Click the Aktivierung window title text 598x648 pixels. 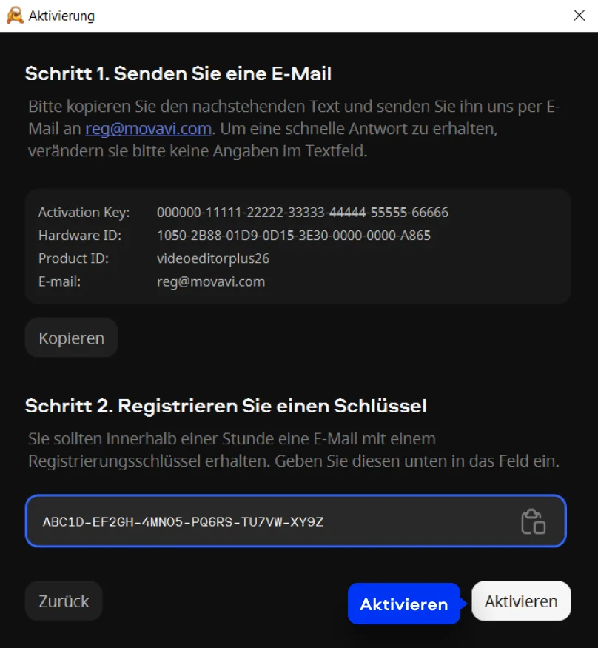(61, 16)
